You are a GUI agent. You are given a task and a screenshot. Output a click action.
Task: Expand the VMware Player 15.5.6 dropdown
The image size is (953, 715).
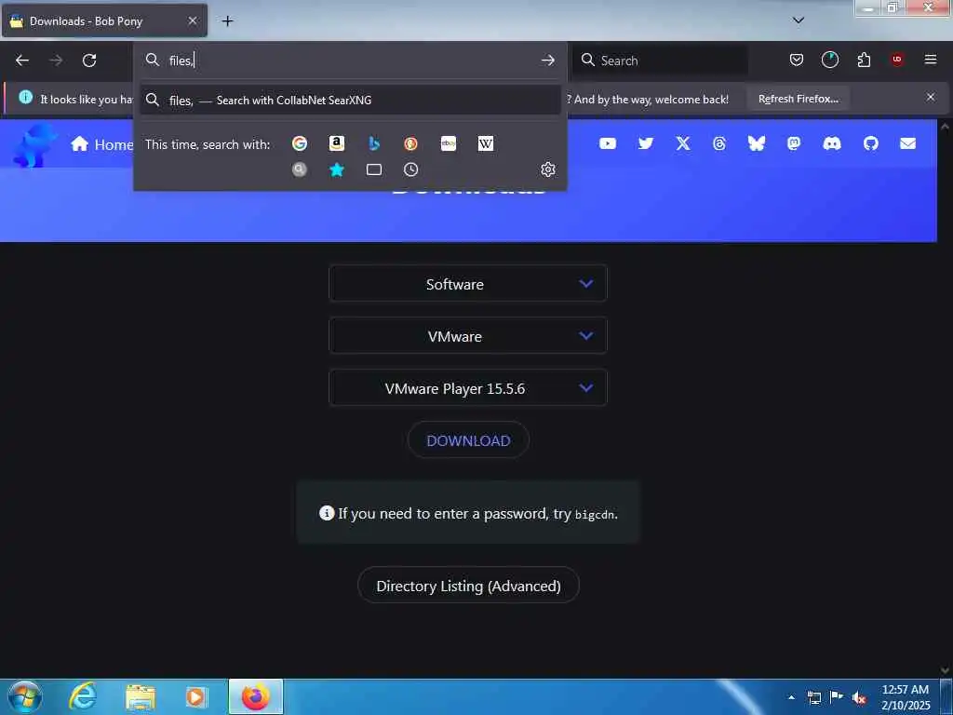tap(468, 388)
